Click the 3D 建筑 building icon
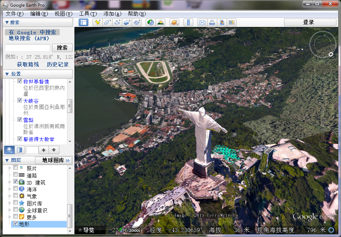This screenshot has width=341, height=237. click(22, 182)
